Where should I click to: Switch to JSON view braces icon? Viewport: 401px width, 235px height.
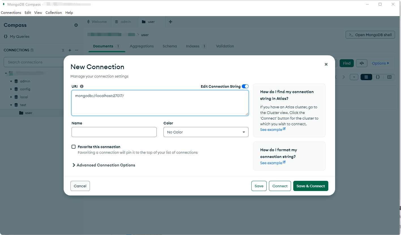click(x=378, y=77)
